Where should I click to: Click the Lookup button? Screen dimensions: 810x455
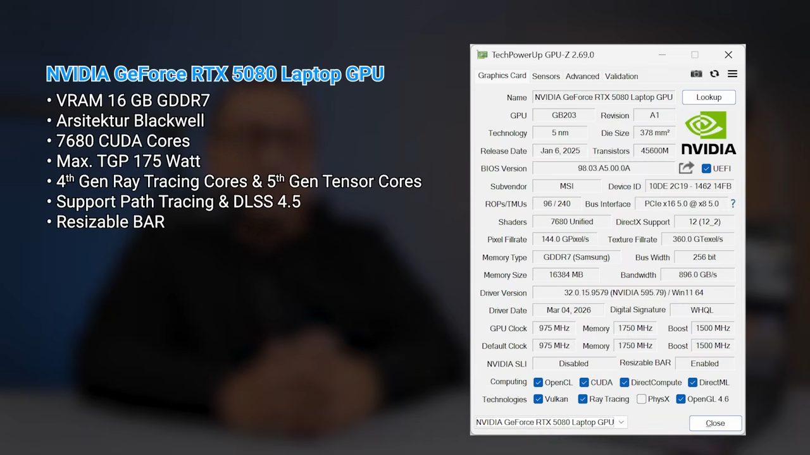709,97
